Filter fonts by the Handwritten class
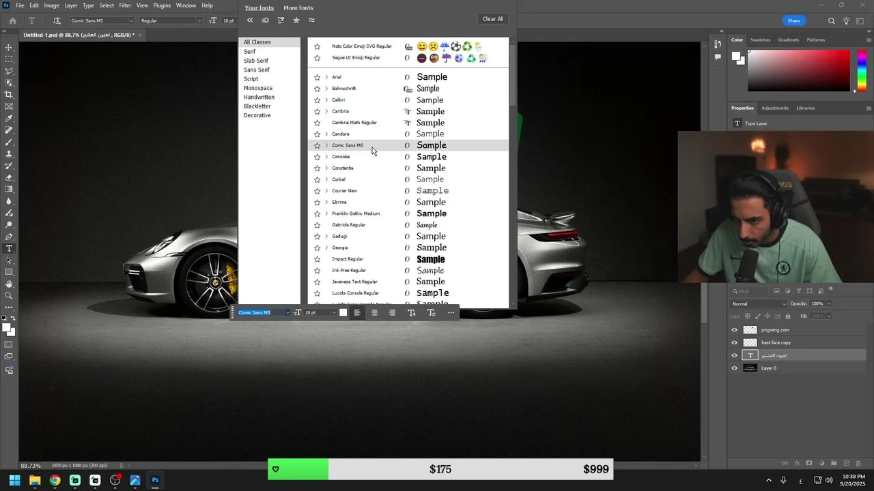874x491 pixels. click(x=259, y=97)
